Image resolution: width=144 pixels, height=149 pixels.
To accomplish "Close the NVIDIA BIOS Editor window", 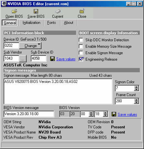I will click(x=140, y=4).
